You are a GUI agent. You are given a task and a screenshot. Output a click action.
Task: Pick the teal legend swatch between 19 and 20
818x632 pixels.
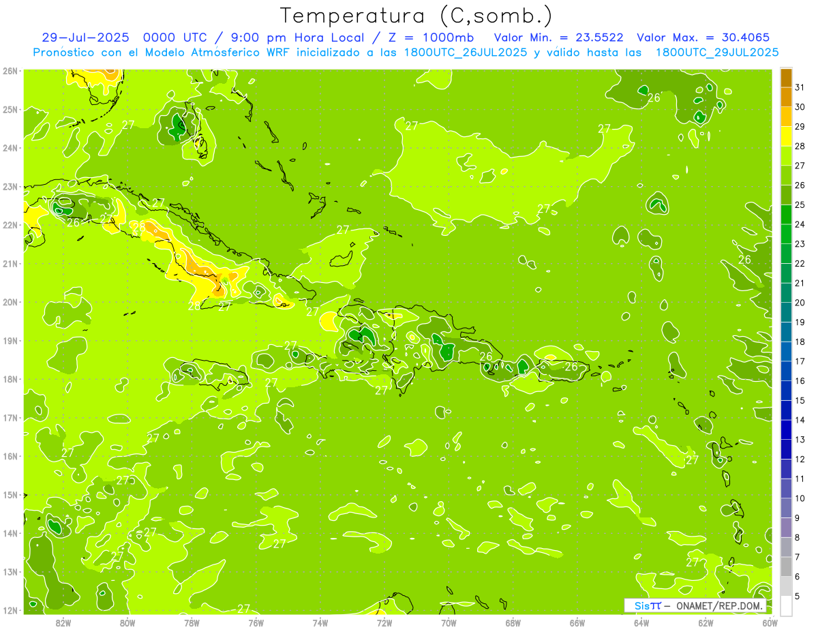click(786, 312)
